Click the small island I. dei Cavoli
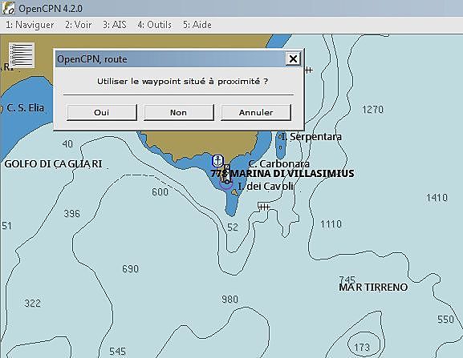Screen dimensions: 463x358 pyautogui.click(x=235, y=192)
